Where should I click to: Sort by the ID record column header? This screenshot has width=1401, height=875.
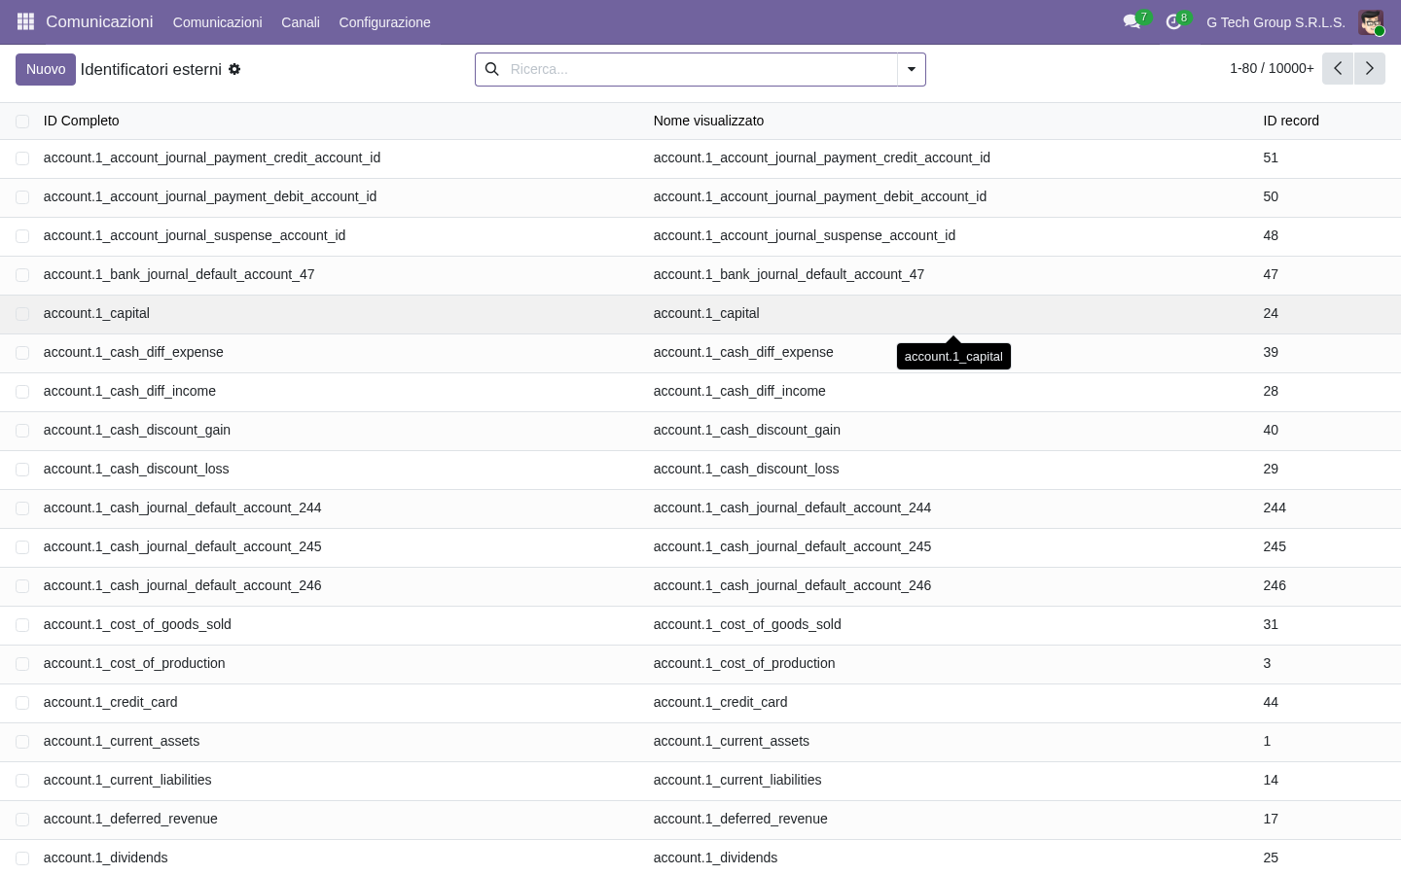(1291, 121)
